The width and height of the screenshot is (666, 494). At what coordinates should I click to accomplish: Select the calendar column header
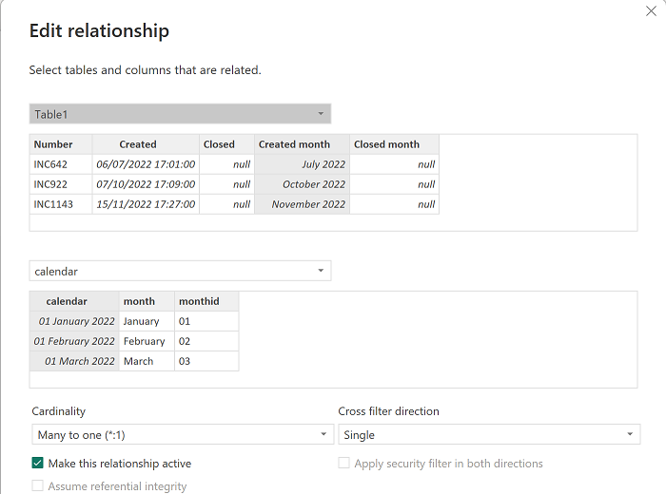click(67, 301)
